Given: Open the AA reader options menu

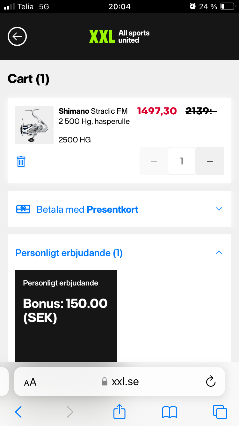Looking at the screenshot, I should tap(30, 382).
